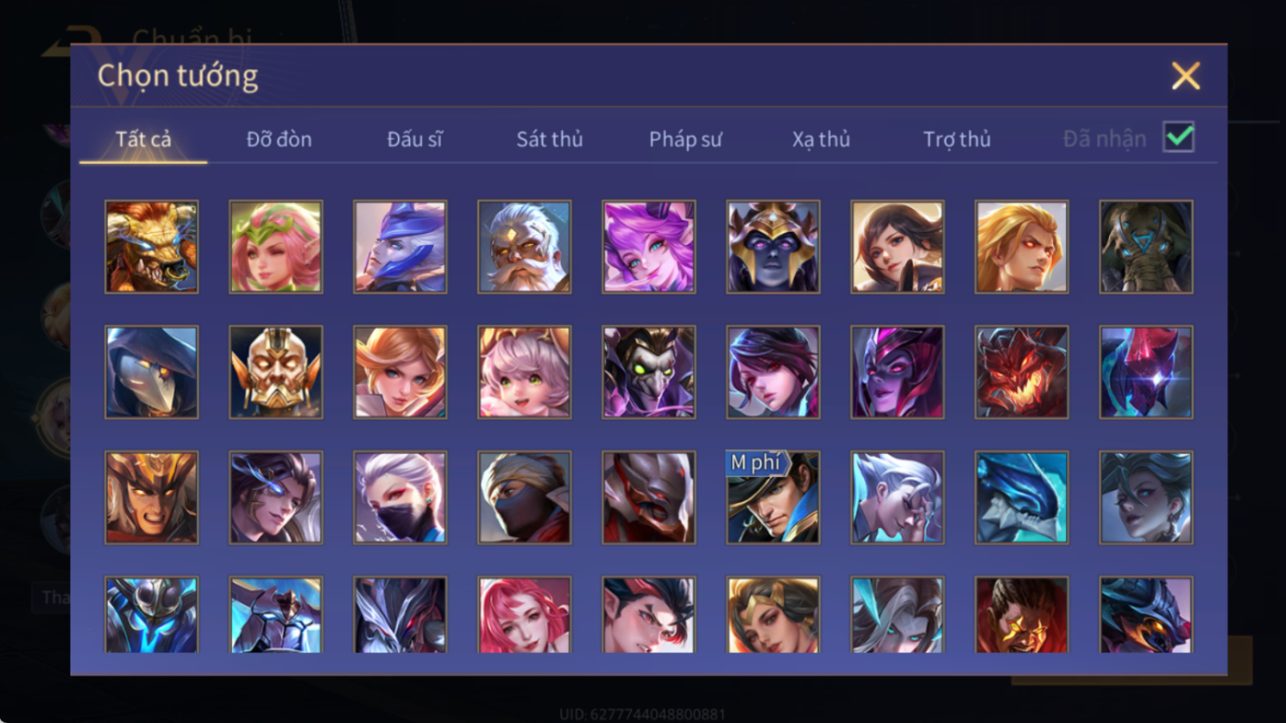The image size is (1286, 723).
Task: Select the Tất cả tab
Action: pyautogui.click(x=144, y=139)
